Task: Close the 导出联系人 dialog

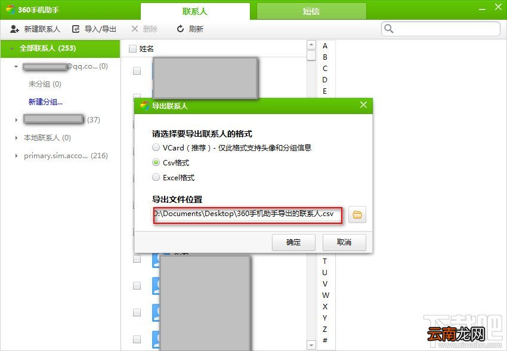Action: [x=363, y=105]
